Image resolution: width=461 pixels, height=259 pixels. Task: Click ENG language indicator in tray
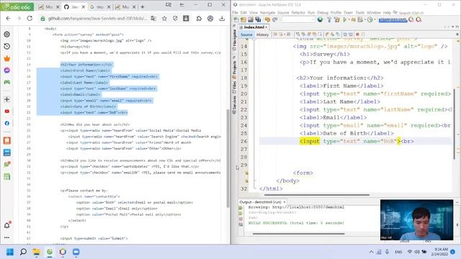398,252
